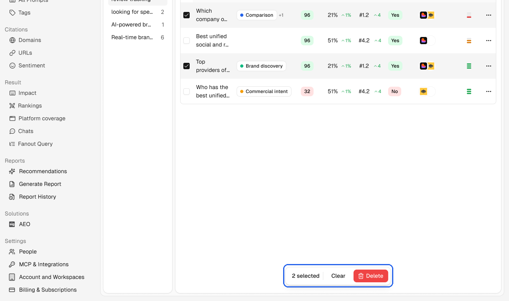This screenshot has width=509, height=301.
Task: Delete the 2 selected prompts
Action: [x=371, y=276]
